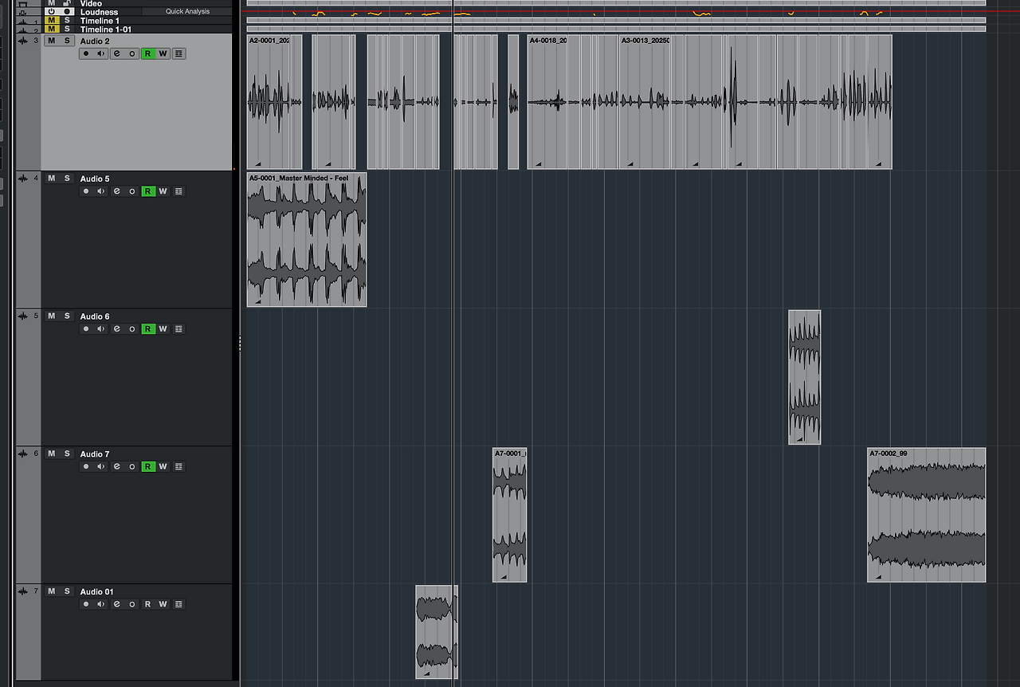This screenshot has height=687, width=1020.
Task: Click the lanes icon on Audio 6
Action: coord(178,328)
